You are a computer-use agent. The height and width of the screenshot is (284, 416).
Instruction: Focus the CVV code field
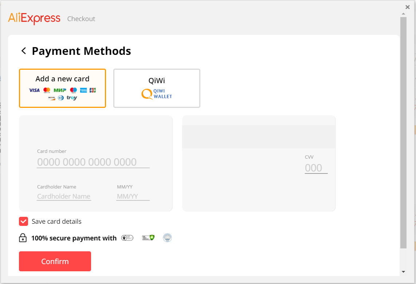(316, 168)
